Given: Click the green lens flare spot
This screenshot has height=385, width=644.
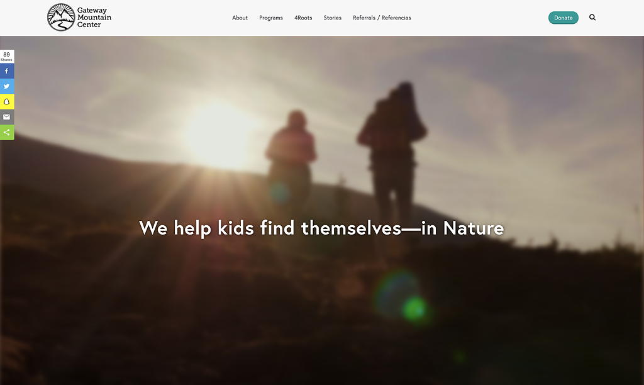Looking at the screenshot, I should tap(414, 309).
